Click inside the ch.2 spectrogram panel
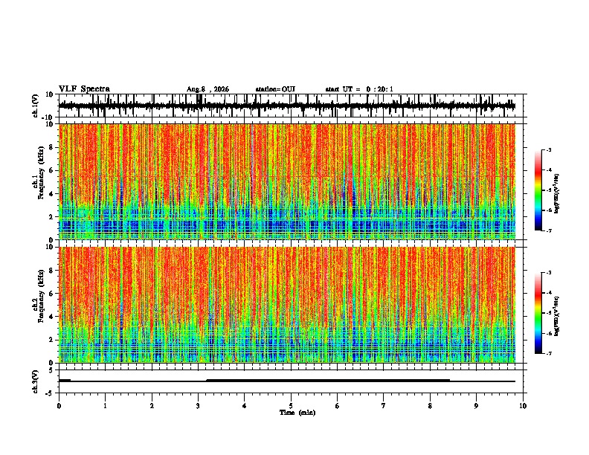The width and height of the screenshot is (589, 455). [x=287, y=305]
